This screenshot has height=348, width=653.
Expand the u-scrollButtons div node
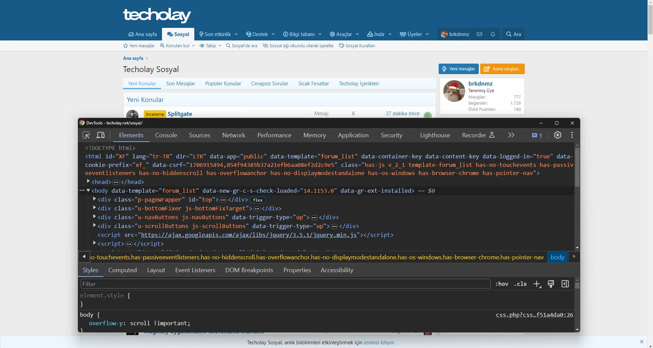95,226
